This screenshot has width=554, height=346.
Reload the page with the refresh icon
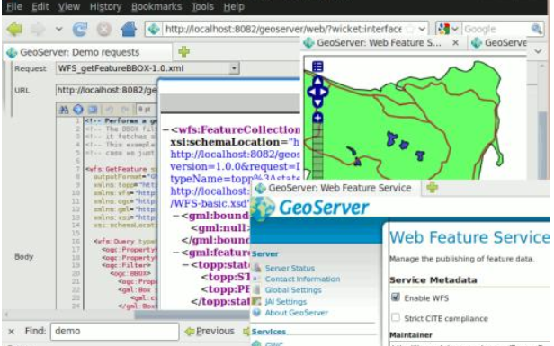[80, 29]
